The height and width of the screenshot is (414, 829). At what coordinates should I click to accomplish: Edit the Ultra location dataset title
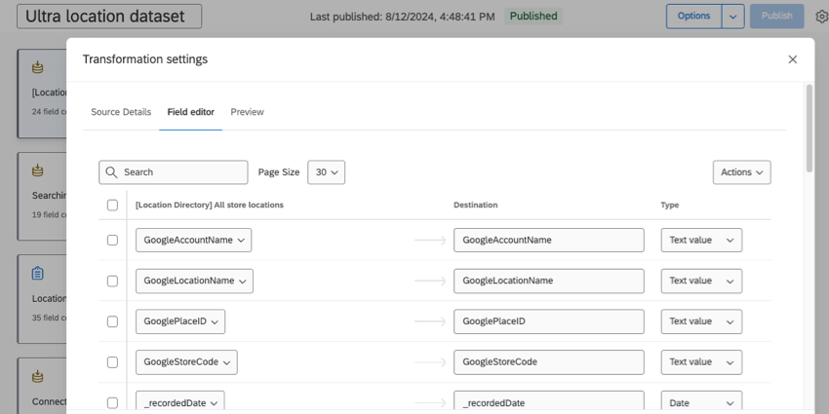pyautogui.click(x=109, y=17)
